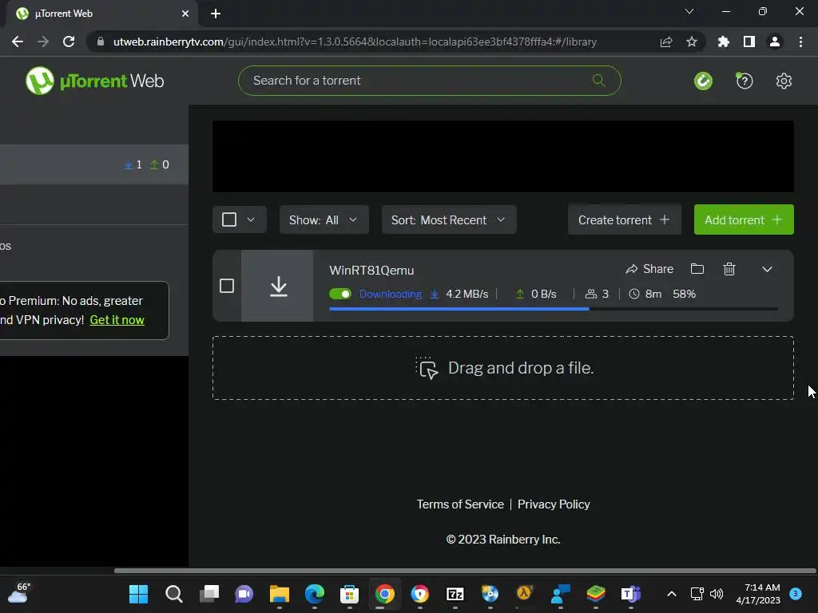Open the green speed/upgrade icon in header
The width and height of the screenshot is (818, 613).
[x=703, y=81]
